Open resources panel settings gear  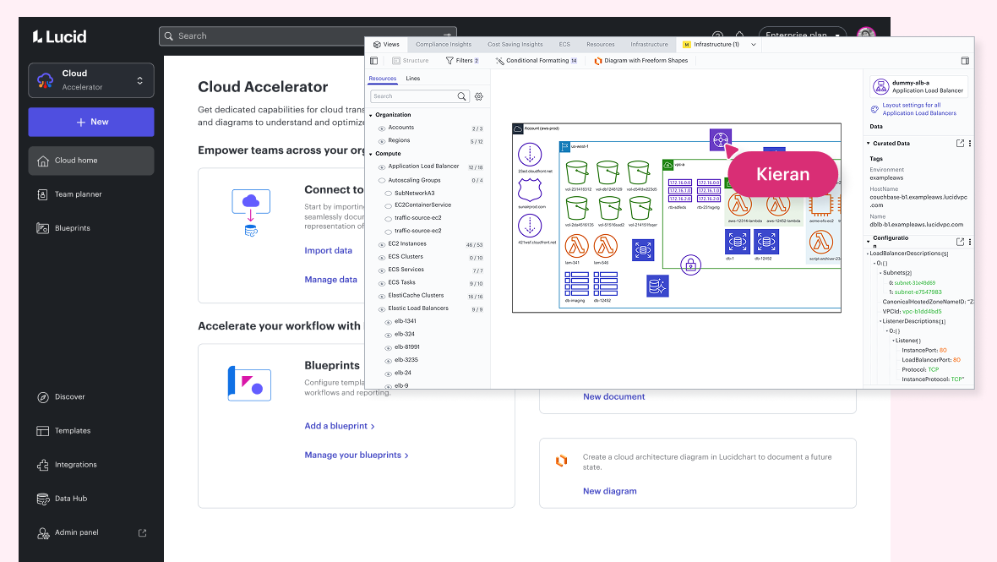point(479,96)
